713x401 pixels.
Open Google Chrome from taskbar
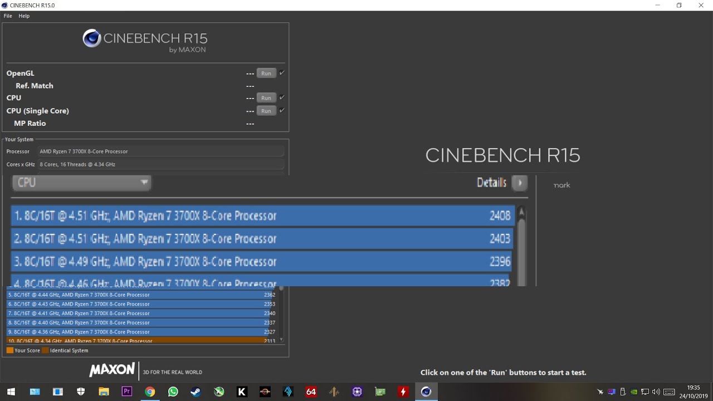[150, 392]
